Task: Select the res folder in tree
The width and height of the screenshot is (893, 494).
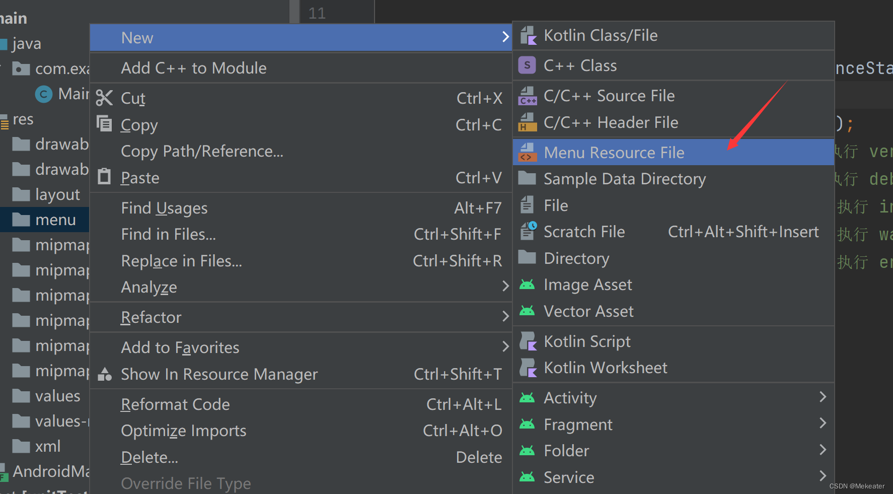Action: [x=23, y=119]
